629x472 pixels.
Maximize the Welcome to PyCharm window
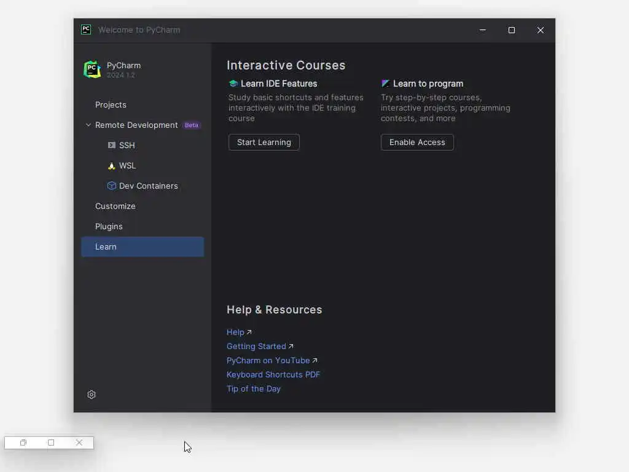coord(512,30)
